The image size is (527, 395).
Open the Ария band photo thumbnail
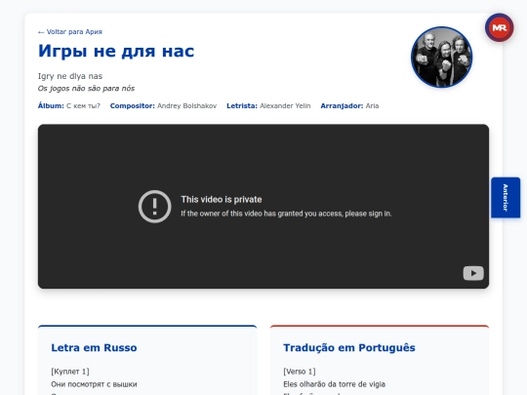pos(442,58)
